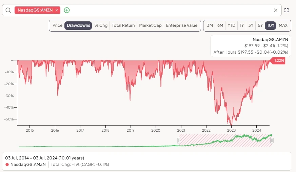
Task: Click the -30% y-axis label
Action: [x=8, y=96]
